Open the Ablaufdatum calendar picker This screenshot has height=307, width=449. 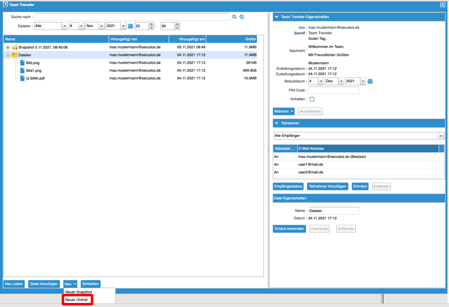click(370, 81)
